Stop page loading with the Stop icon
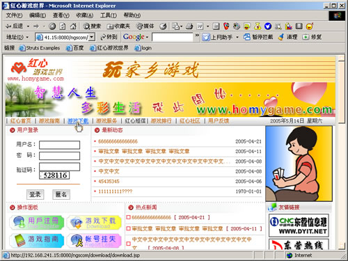 pyautogui.click(x=52, y=26)
